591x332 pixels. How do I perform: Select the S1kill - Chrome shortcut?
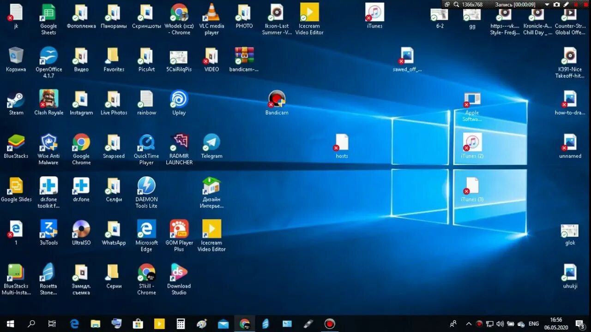point(146,279)
